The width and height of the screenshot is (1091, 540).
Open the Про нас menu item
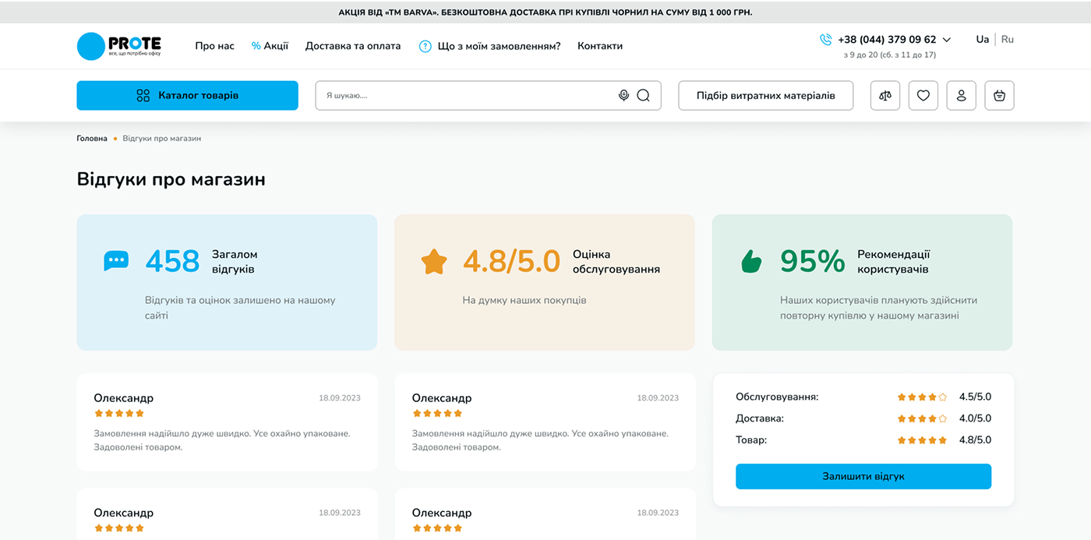[214, 46]
